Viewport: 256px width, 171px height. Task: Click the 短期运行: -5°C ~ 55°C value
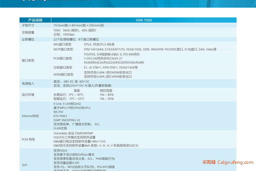(x=69, y=99)
